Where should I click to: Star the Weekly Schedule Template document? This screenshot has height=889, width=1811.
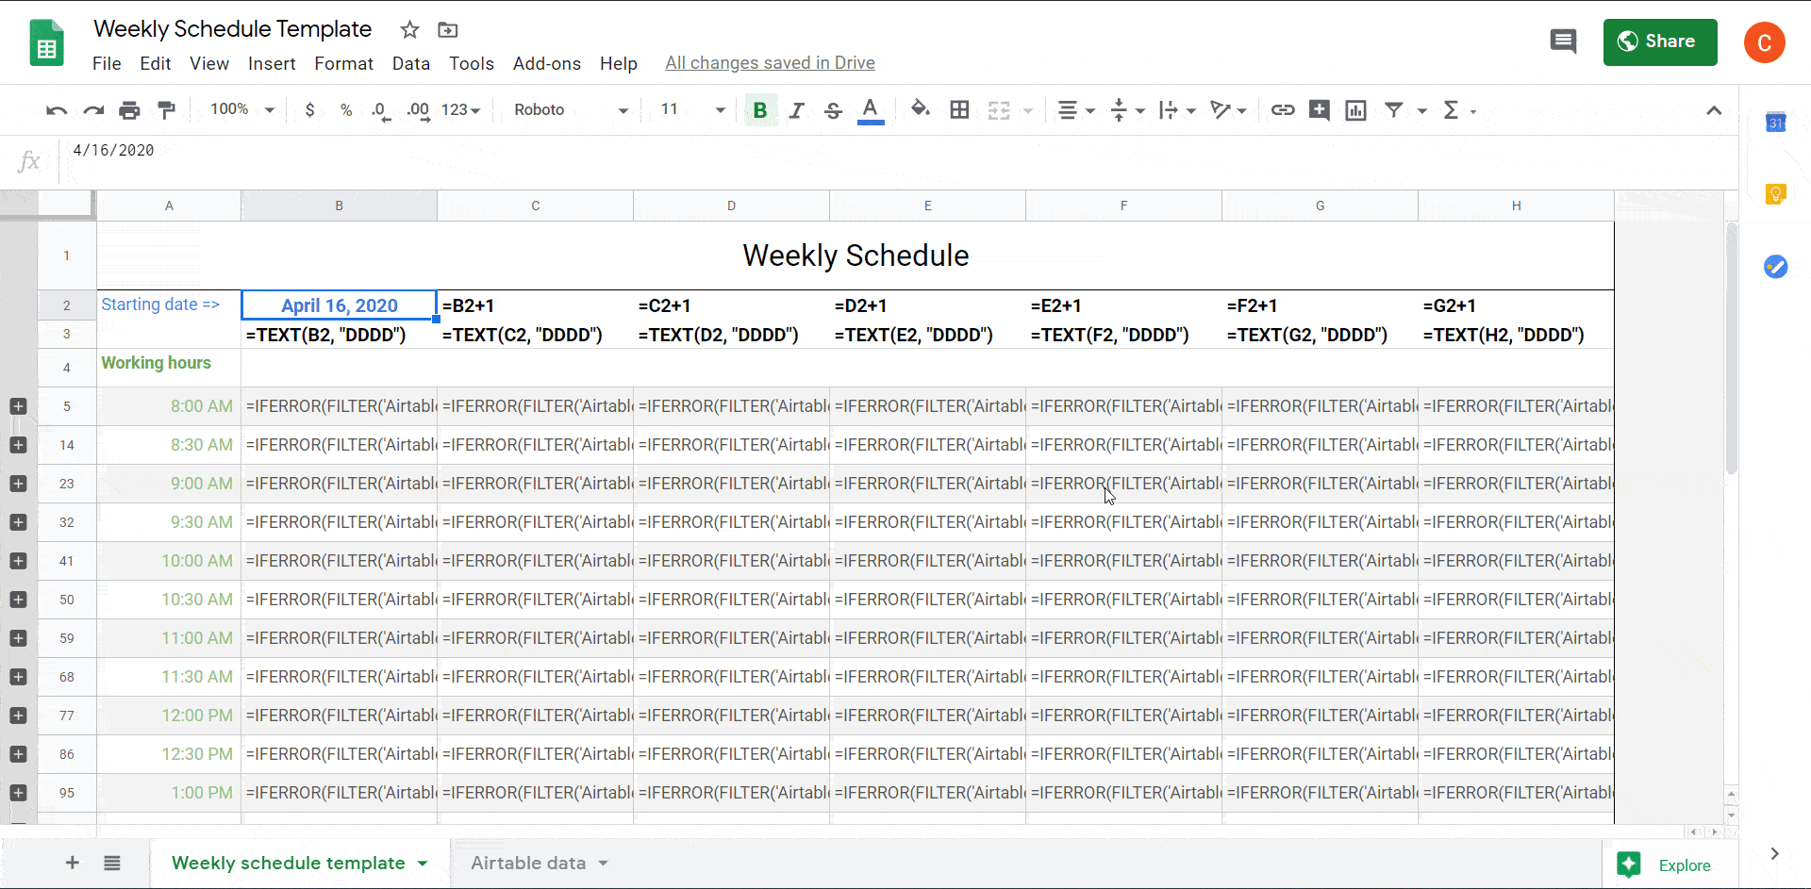pos(409,30)
